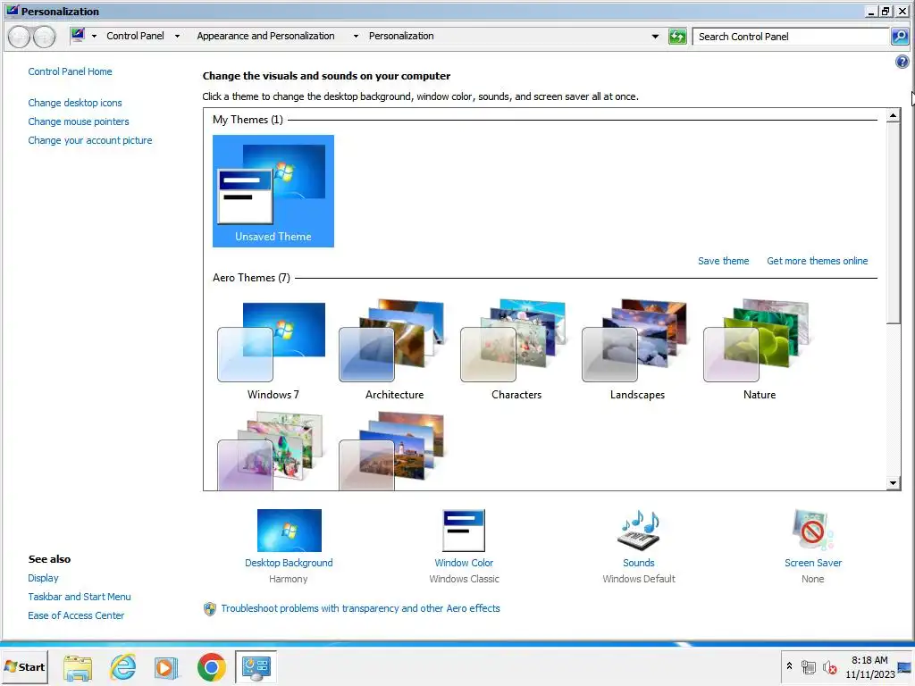Click the Control Panel taskbar button
Viewport: 915px width, 686px height.
coord(256,666)
